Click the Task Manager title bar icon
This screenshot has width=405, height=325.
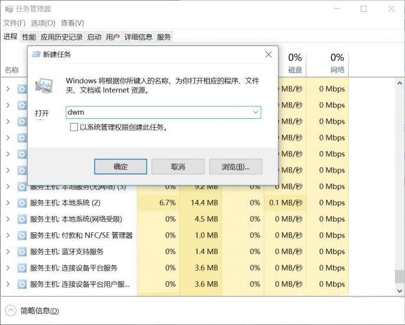9,9
